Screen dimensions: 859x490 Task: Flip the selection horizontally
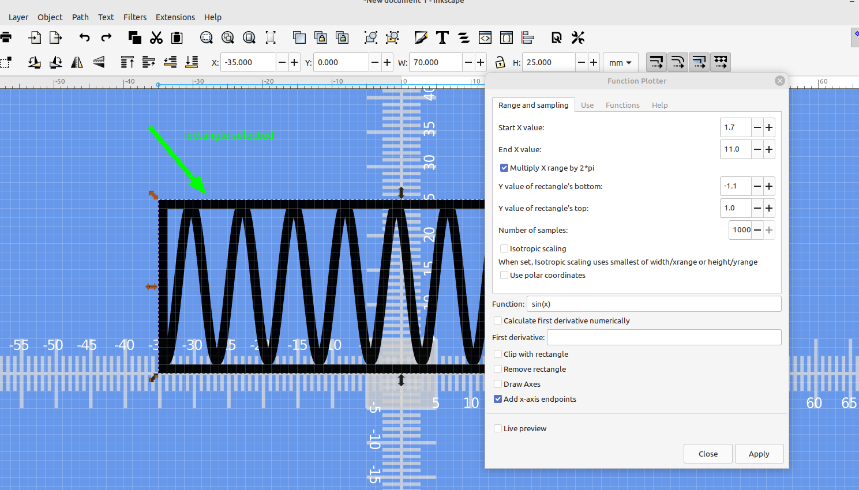pyautogui.click(x=77, y=62)
